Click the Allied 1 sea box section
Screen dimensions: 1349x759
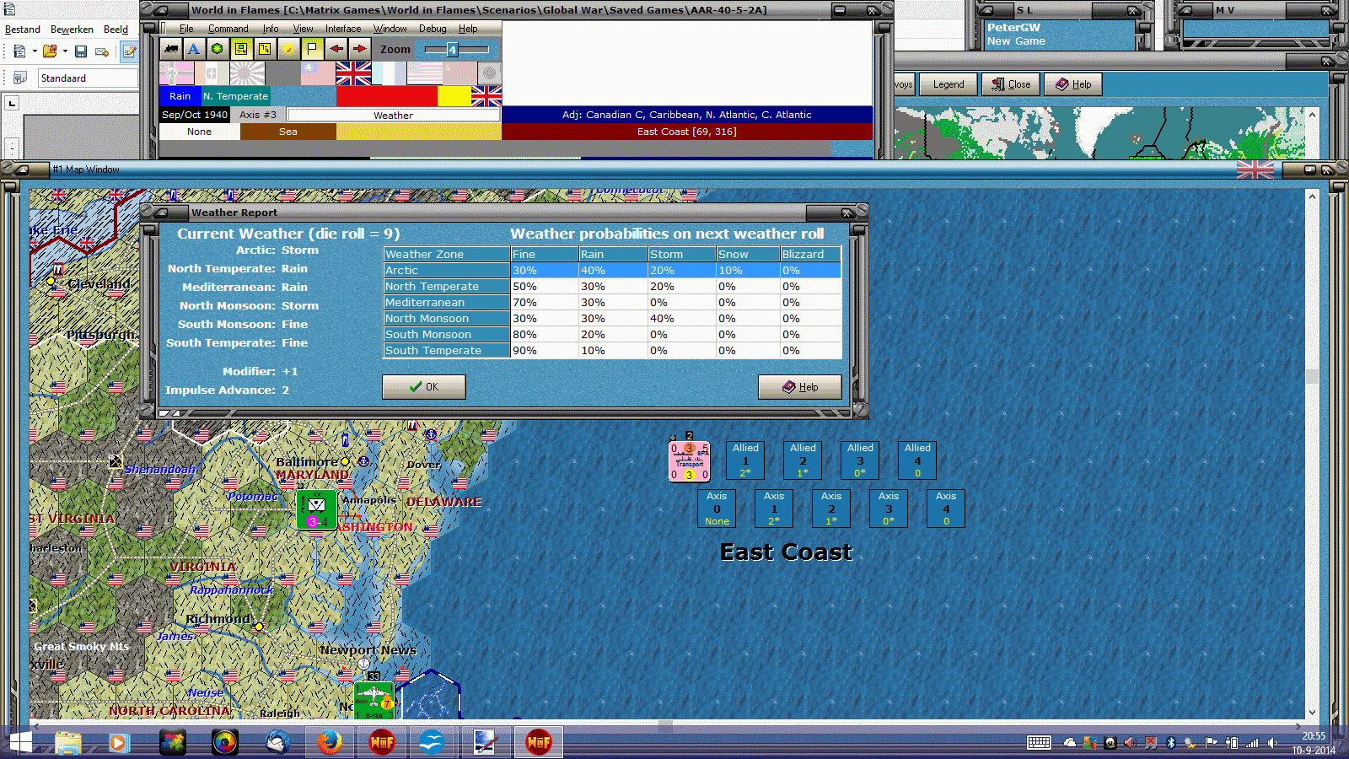[745, 460]
